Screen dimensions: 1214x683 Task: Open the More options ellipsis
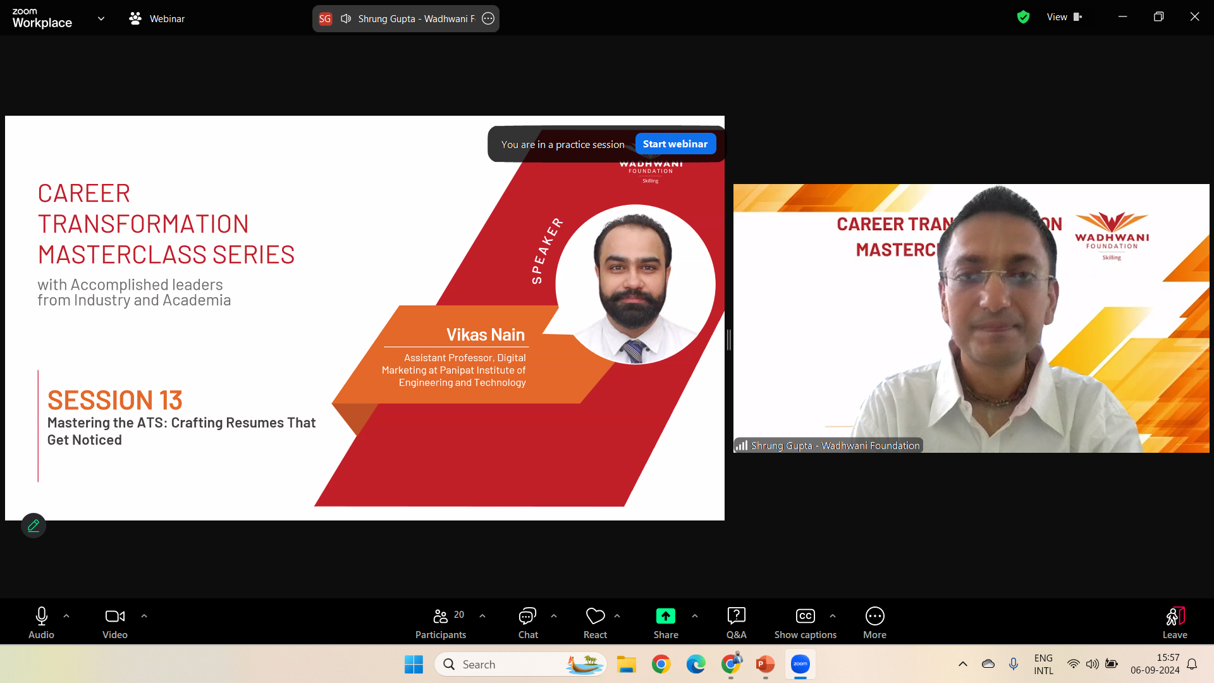874,622
